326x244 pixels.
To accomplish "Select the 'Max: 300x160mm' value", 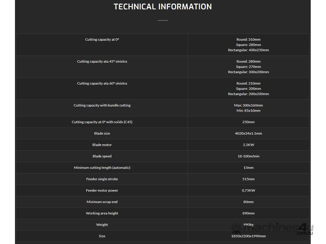I will (248, 105).
